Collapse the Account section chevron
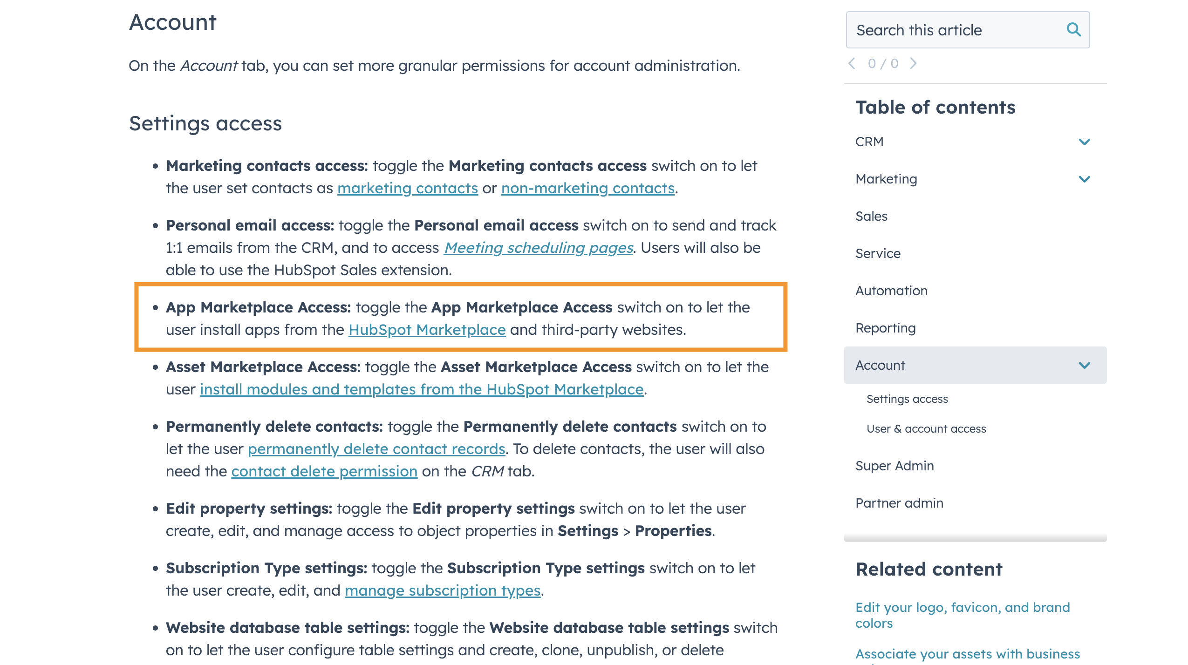This screenshot has width=1188, height=665. point(1084,365)
